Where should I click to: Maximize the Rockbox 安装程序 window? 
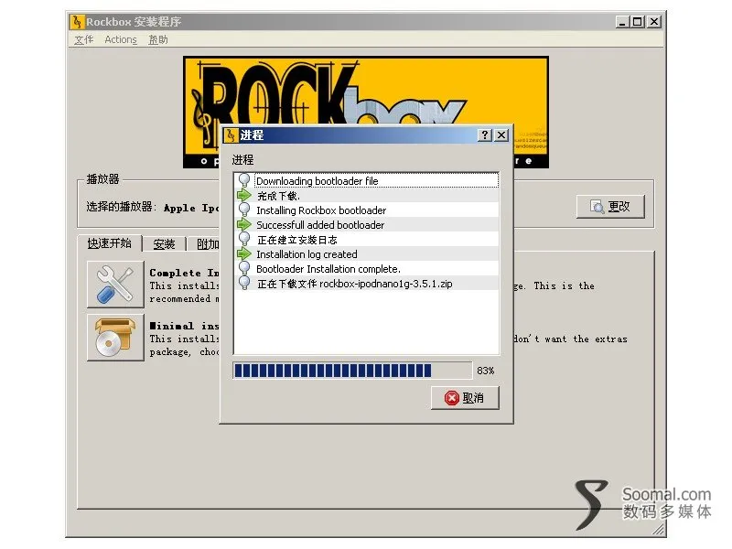click(637, 21)
